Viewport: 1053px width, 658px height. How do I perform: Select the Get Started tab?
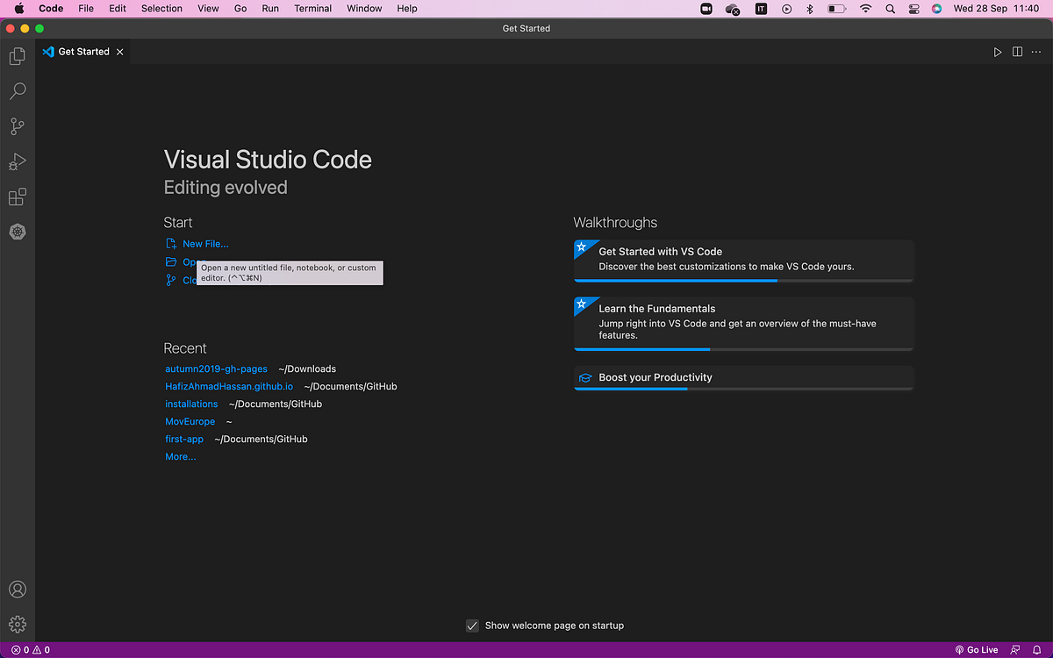[x=82, y=51]
